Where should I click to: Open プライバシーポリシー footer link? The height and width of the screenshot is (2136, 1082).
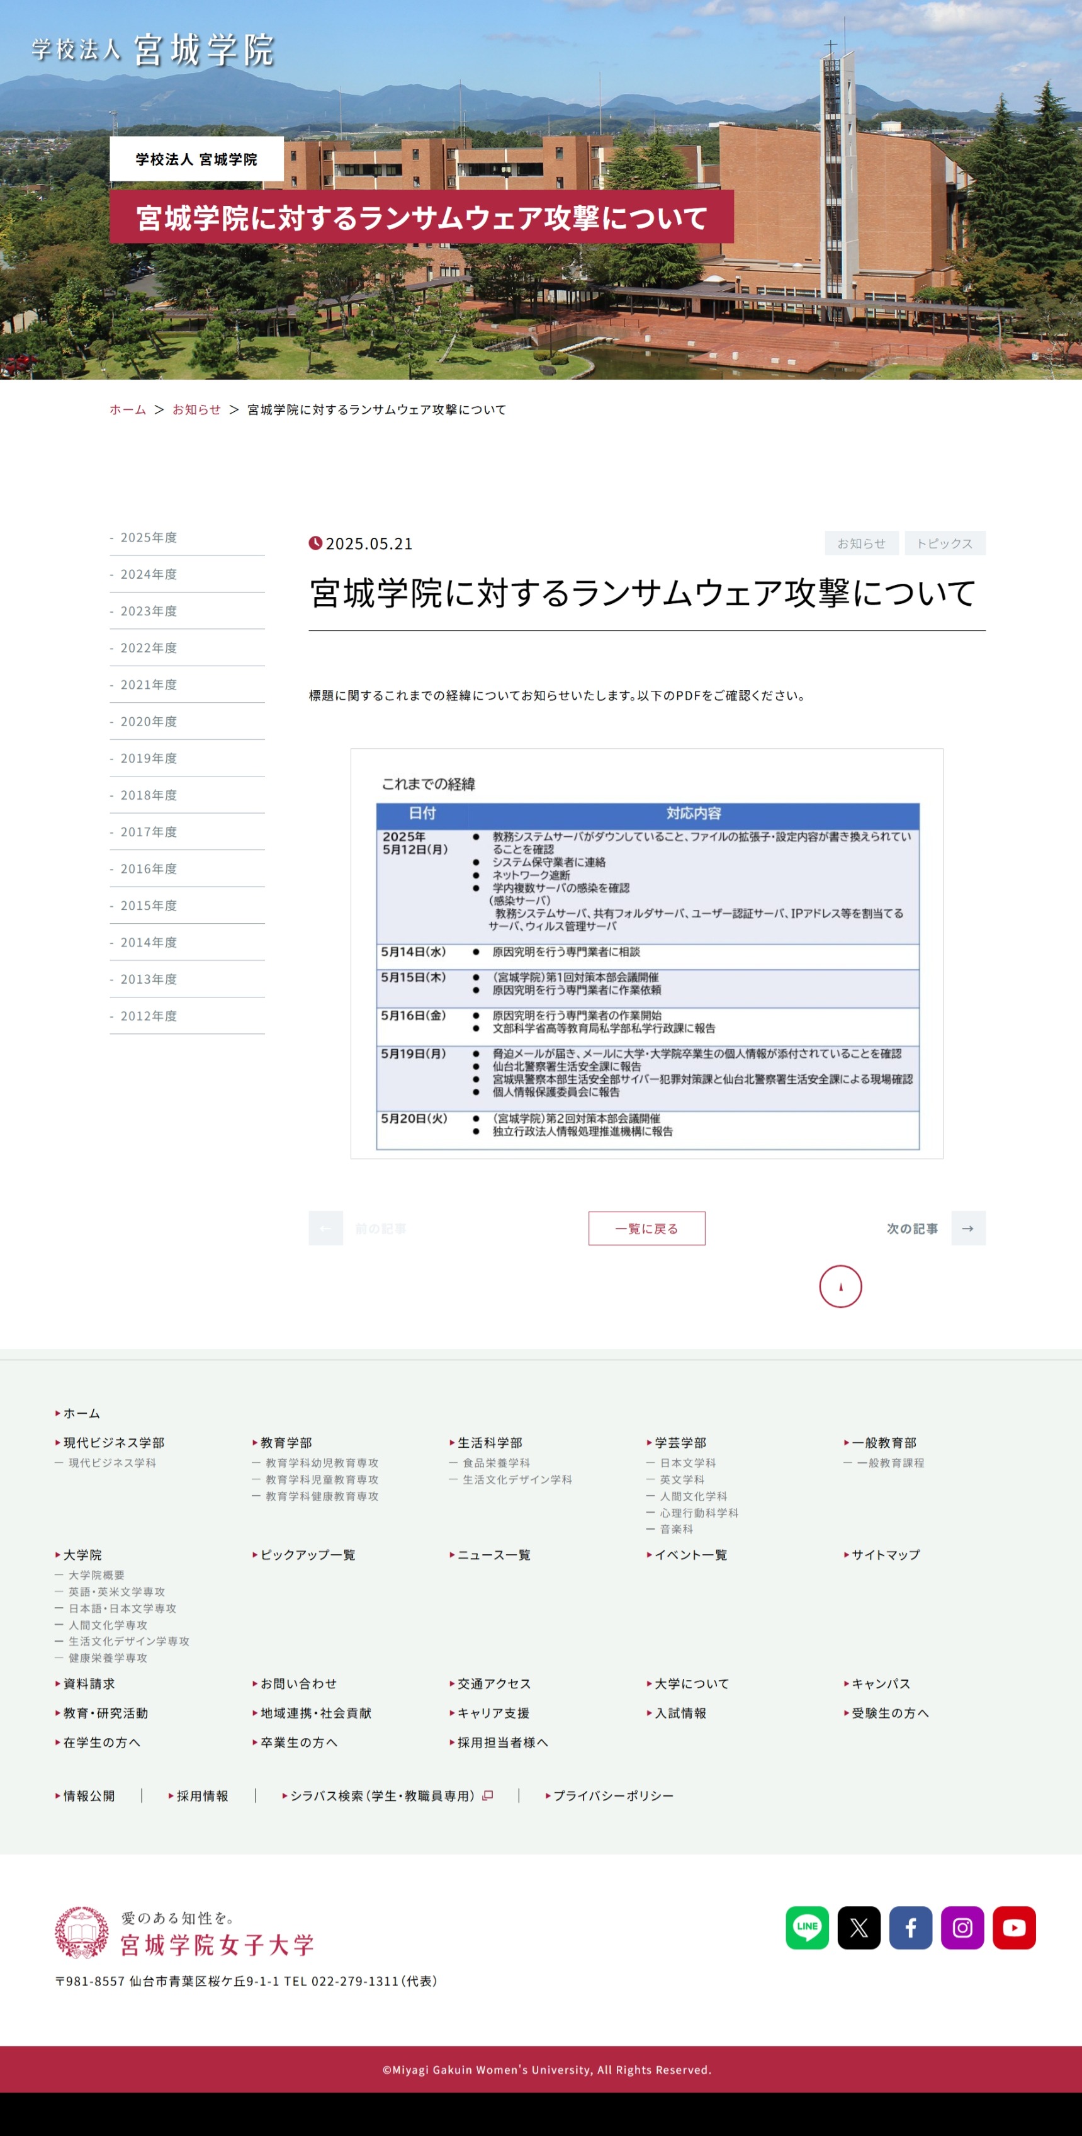click(609, 1795)
